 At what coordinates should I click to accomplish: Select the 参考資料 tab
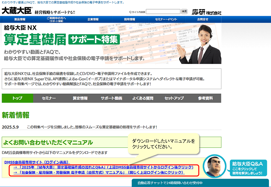click(205, 98)
